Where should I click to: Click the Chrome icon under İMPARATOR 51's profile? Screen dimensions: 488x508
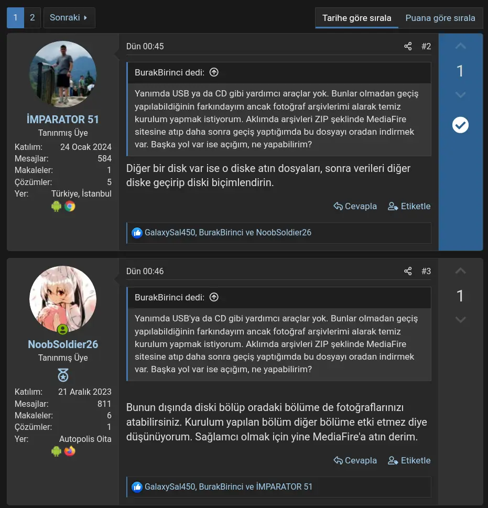[70, 206]
